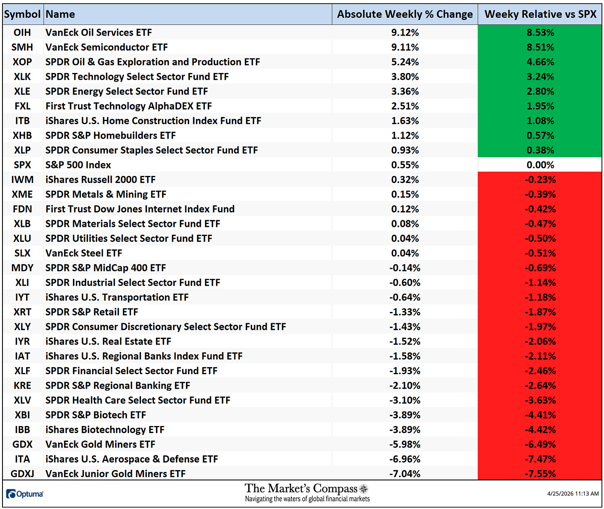Select iShares Russell 2000 ETF name
The width and height of the screenshot is (604, 509).
tap(100, 180)
